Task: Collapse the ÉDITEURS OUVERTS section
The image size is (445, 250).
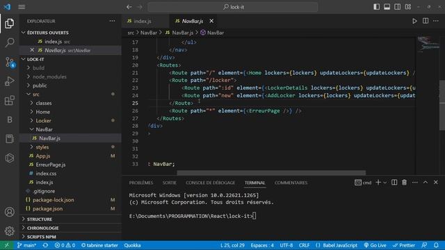Action: click(71, 33)
